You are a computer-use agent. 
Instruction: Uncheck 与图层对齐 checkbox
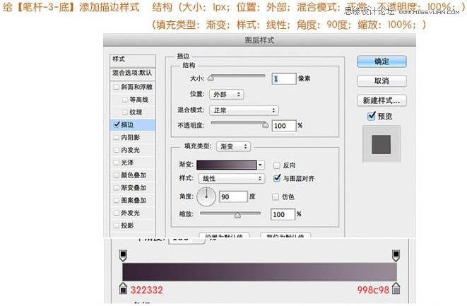(277, 178)
